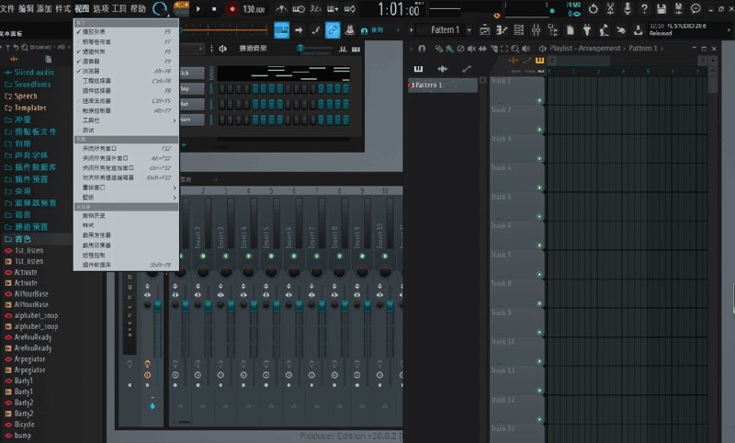Select Pattern 1 in Playlist picker
735x443 pixels.
[443, 85]
